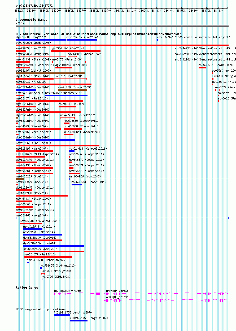The height and width of the screenshot is (331, 236).
Task: Select nsv519863 (Shaikh2009) variant
Action: coord(33,143)
